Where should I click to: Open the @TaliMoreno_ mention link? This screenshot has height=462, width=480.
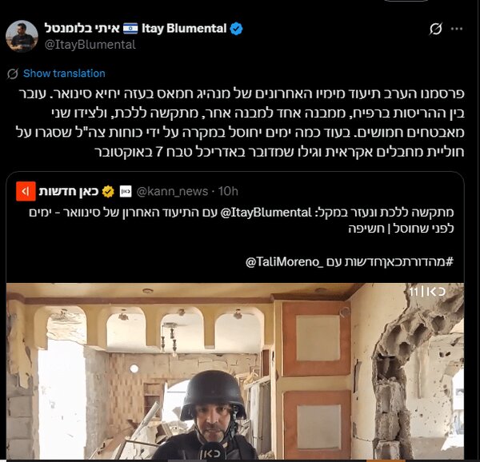[x=284, y=262]
